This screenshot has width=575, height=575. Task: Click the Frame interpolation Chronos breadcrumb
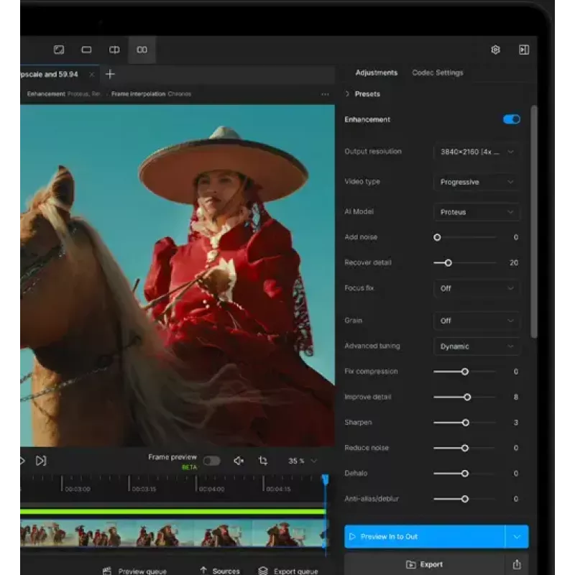pos(151,94)
